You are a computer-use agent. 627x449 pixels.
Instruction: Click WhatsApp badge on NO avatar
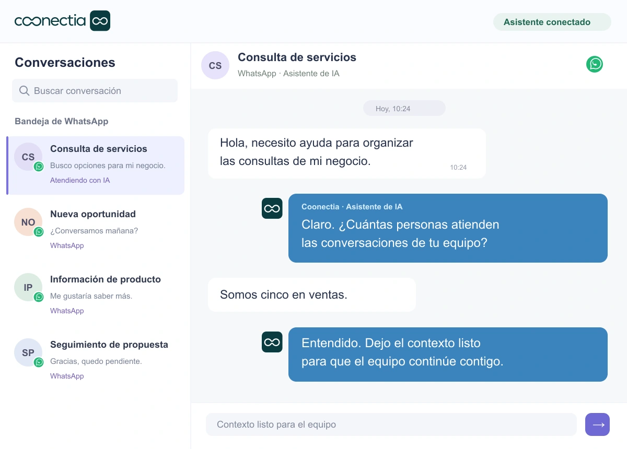(x=39, y=232)
